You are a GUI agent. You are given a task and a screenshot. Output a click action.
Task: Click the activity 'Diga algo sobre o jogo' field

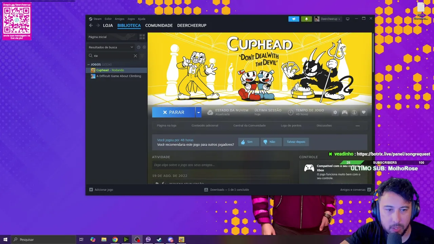[221, 165]
